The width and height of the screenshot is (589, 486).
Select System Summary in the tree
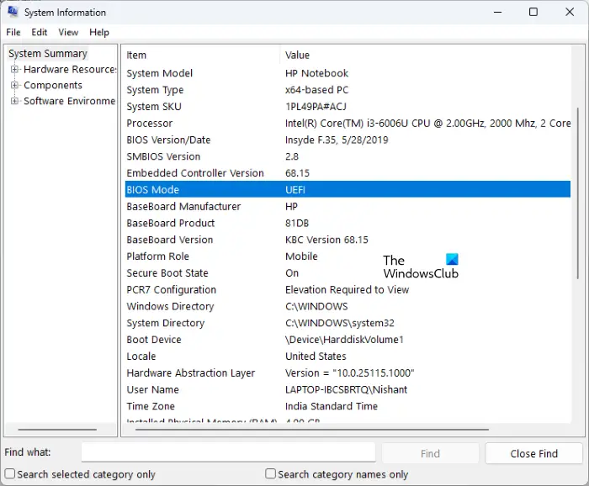48,54
